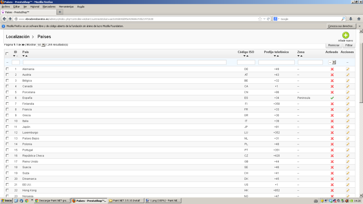Image resolution: width=363 pixels, height=204 pixels.
Task: Open the Historial menu
Action: 35,7
